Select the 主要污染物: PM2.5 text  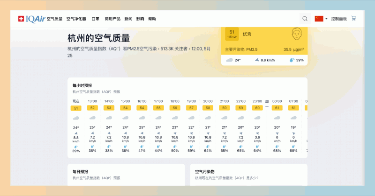coord(241,49)
